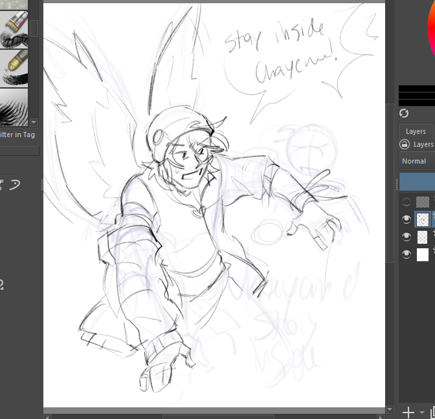435x419 pixels.
Task: Select the freehand lasso selection tool
Action: (15, 185)
